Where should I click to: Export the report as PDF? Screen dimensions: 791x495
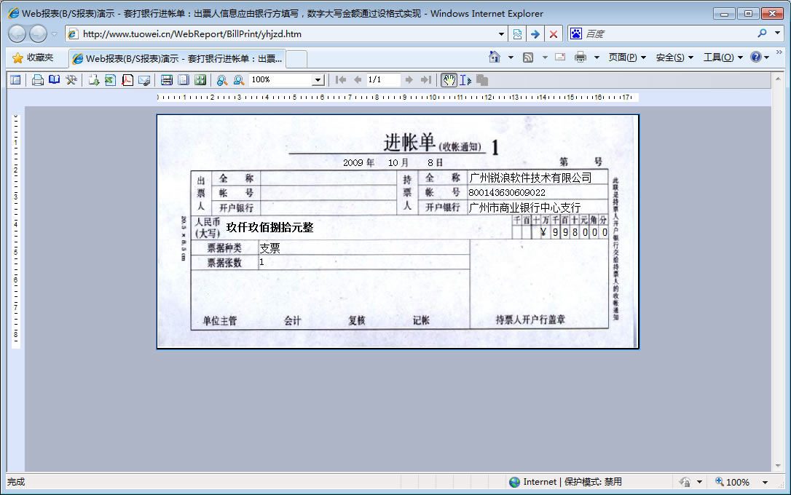tap(127, 80)
